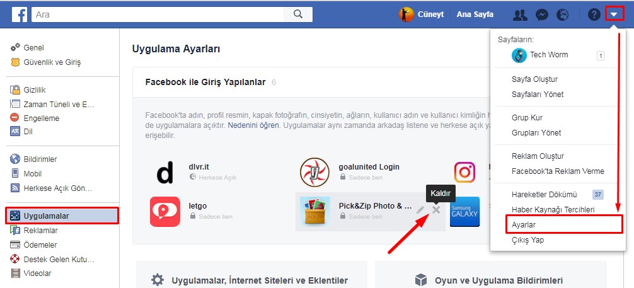Choose Çıkış Yap to log out

(x=527, y=240)
